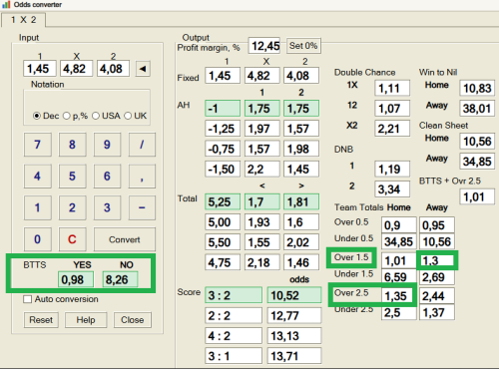Click the AH handicap field -1,25
Viewport: 499px width, 369px height.
tap(223, 129)
